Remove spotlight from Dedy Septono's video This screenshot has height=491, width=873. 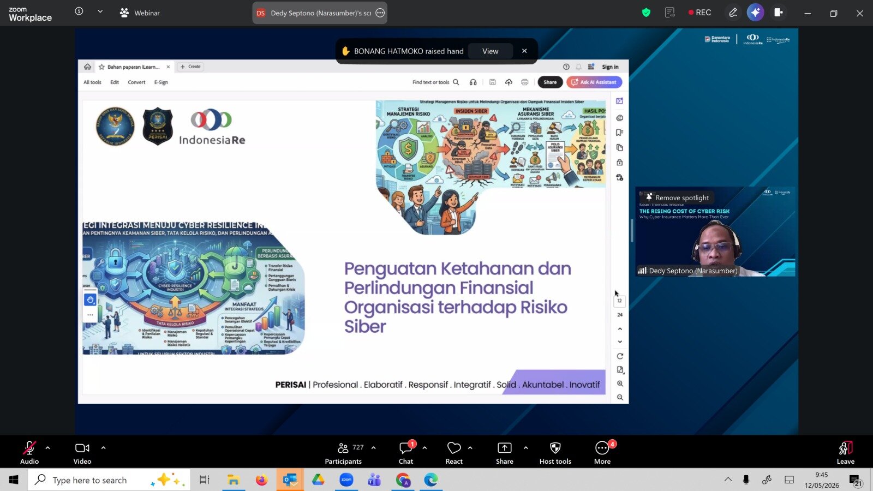[x=677, y=197]
